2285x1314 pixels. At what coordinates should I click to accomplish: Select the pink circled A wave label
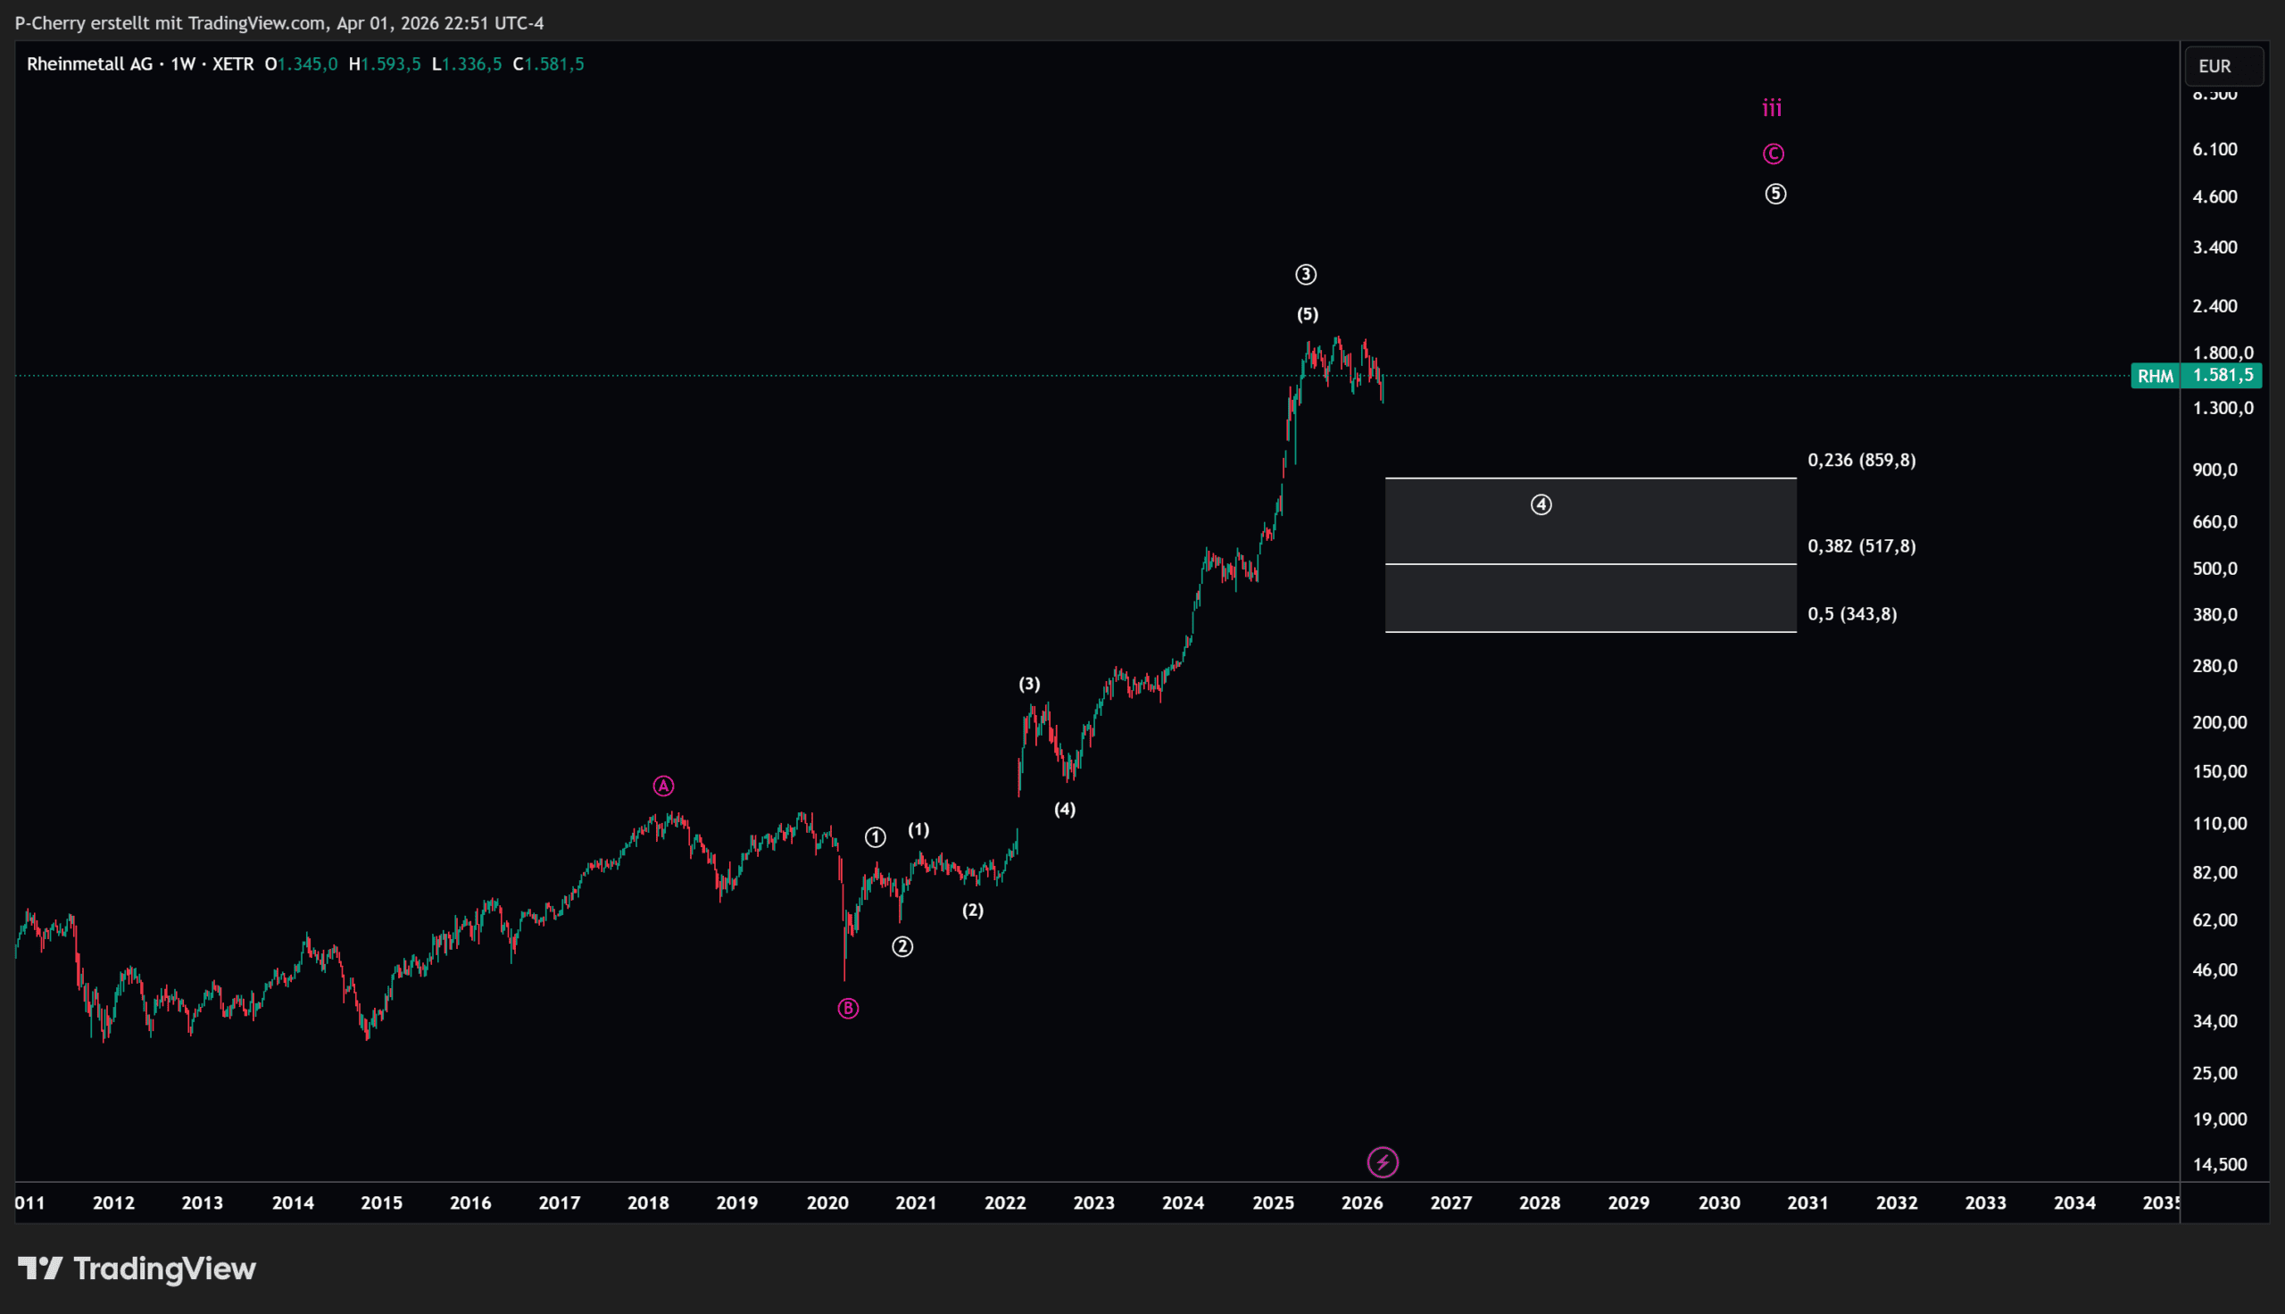[663, 786]
